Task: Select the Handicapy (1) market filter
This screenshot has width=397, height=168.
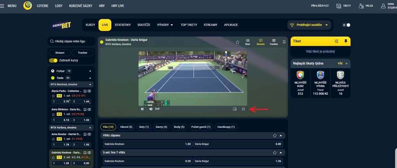Action: (226, 127)
